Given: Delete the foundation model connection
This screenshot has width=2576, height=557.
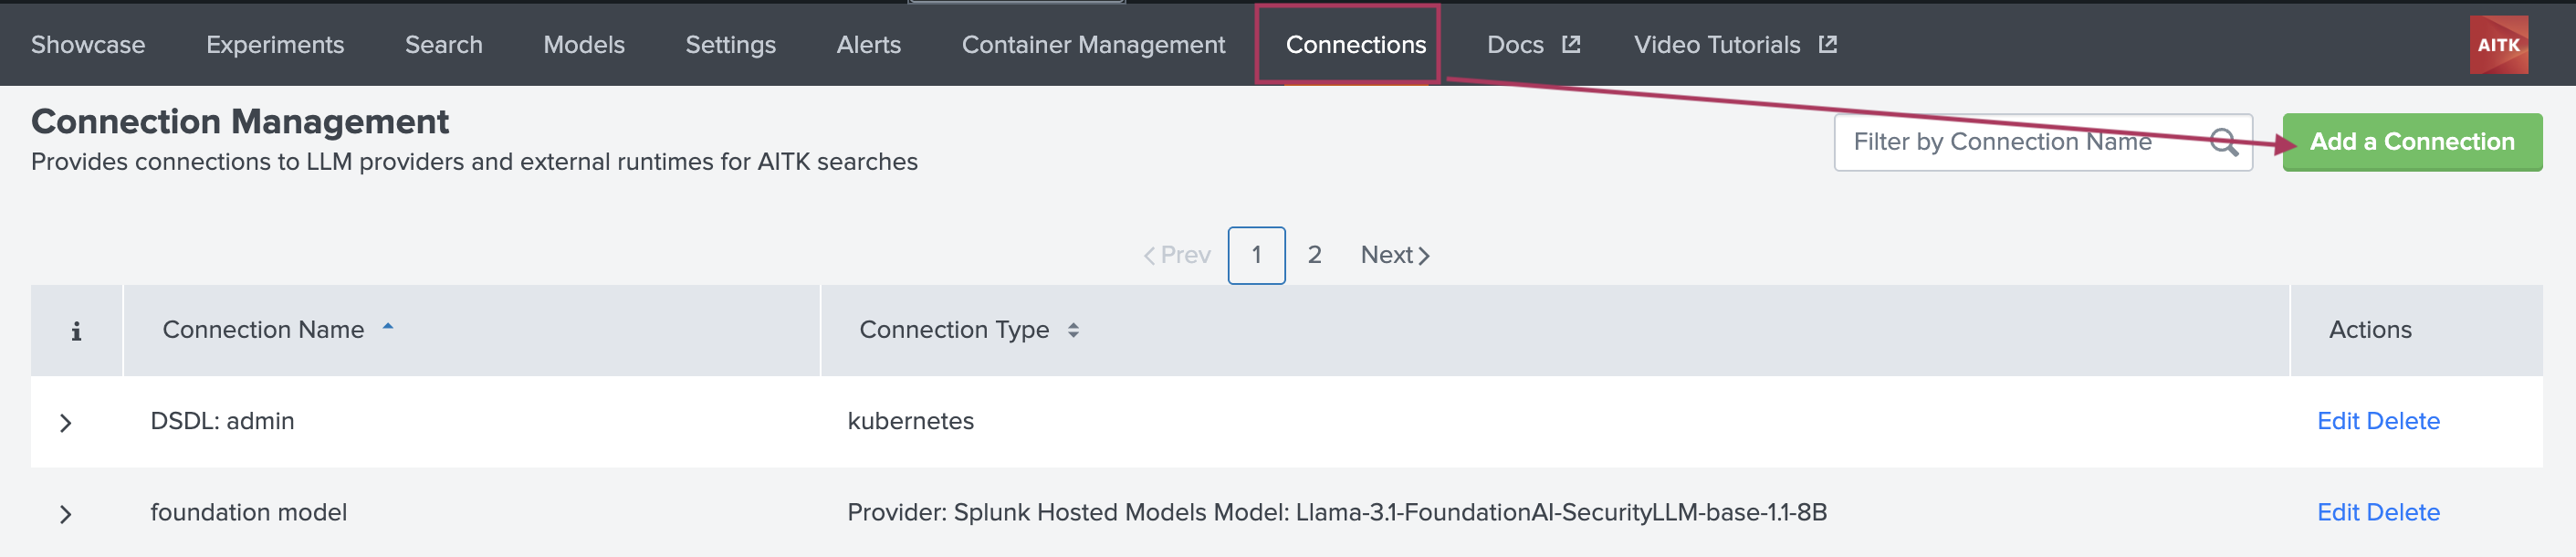Looking at the screenshot, I should [x=2402, y=512].
